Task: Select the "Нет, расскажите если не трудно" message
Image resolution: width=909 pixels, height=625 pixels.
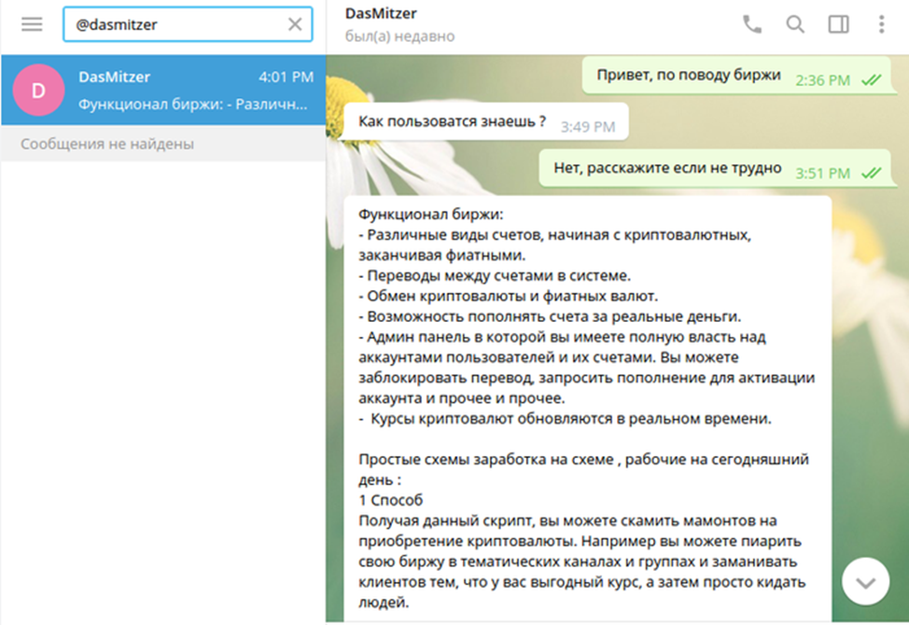Action: click(x=666, y=169)
